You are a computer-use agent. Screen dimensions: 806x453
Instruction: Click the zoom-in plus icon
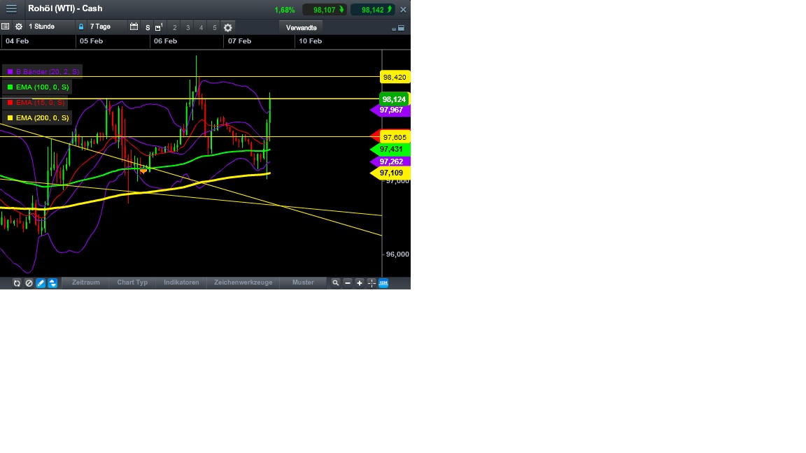pos(360,282)
